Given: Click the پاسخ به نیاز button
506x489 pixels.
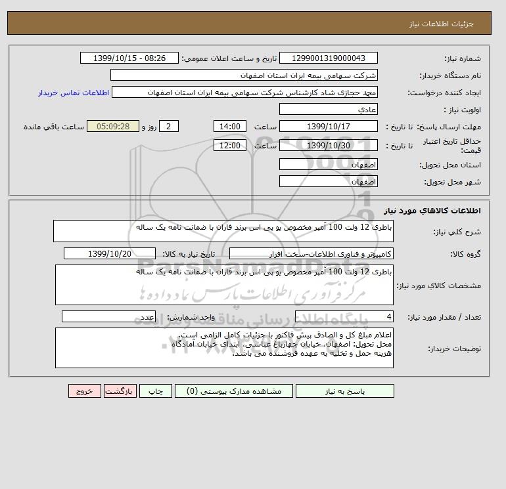Looking at the screenshot, I should click(x=344, y=391).
